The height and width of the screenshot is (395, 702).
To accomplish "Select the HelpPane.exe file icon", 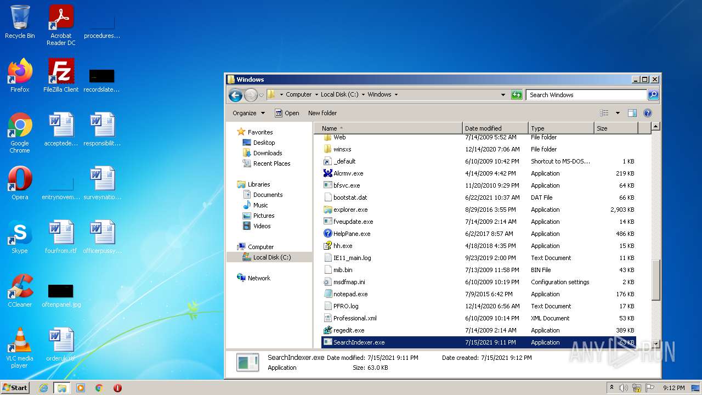I will pos(328,234).
